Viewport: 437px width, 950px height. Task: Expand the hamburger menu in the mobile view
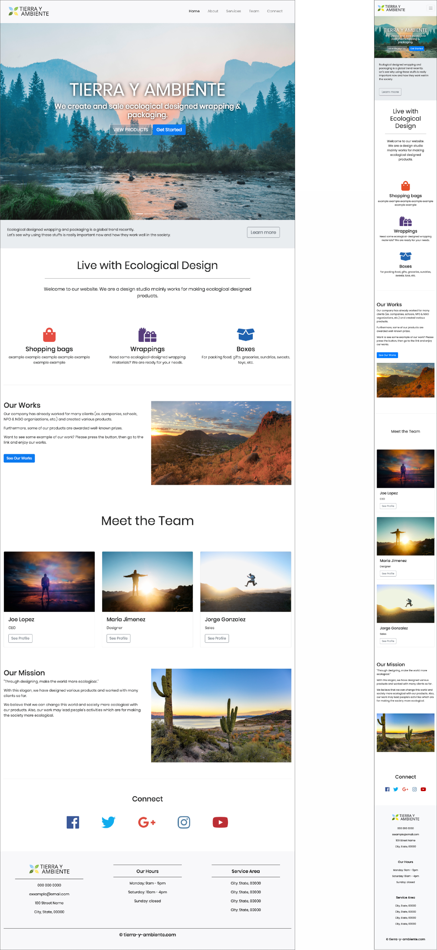(x=430, y=8)
